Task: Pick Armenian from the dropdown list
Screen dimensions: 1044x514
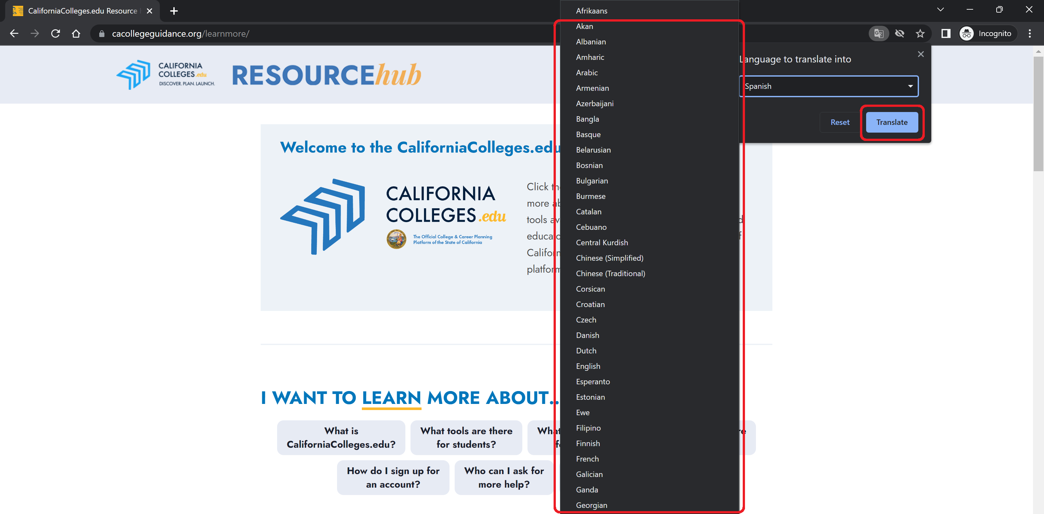Action: point(649,88)
